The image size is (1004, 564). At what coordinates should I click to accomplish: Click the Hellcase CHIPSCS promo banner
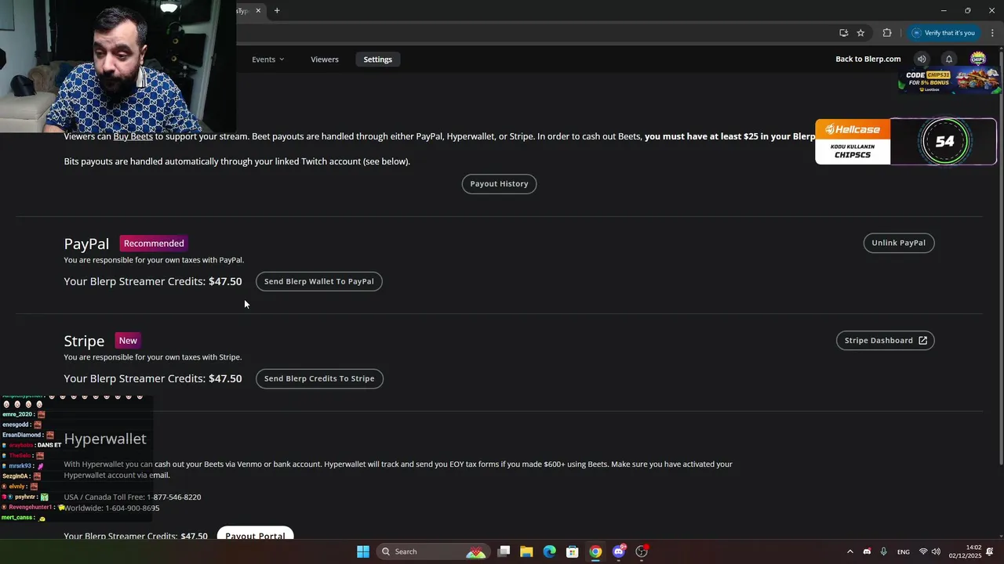click(853, 142)
